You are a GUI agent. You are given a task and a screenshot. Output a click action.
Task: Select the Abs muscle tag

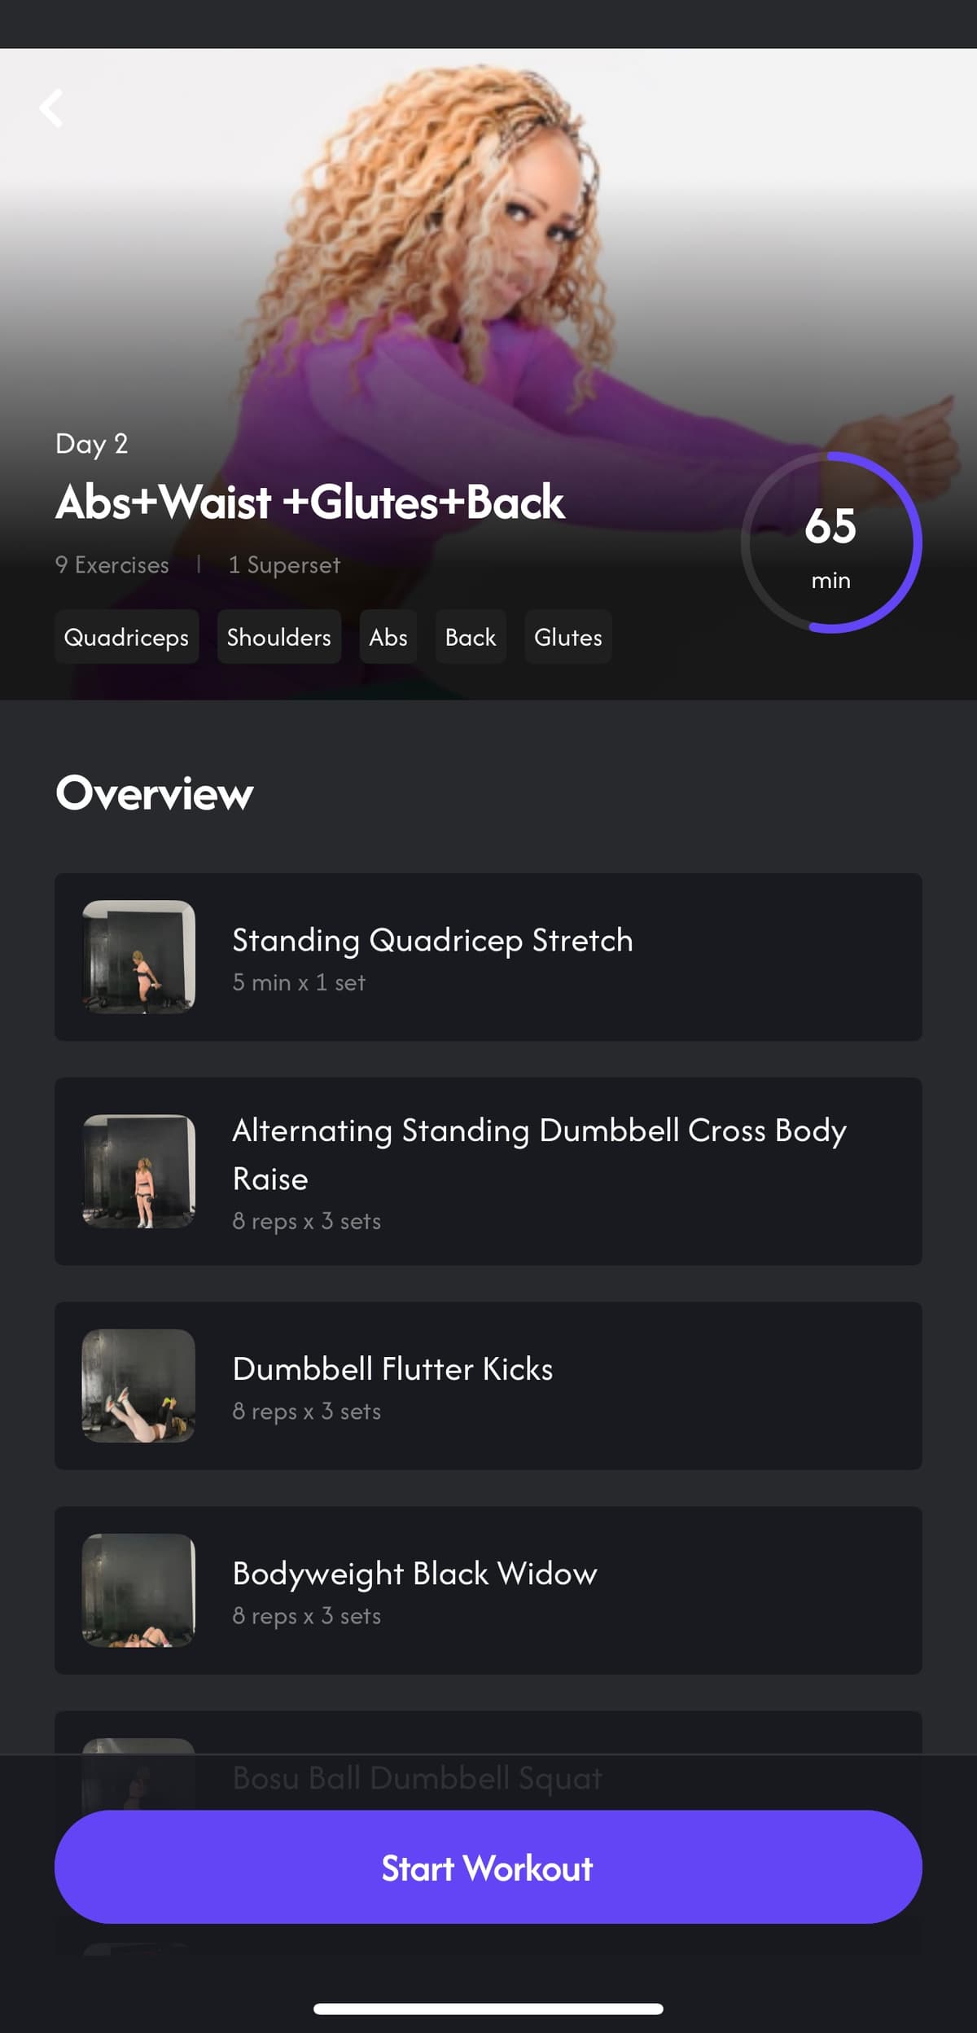388,637
